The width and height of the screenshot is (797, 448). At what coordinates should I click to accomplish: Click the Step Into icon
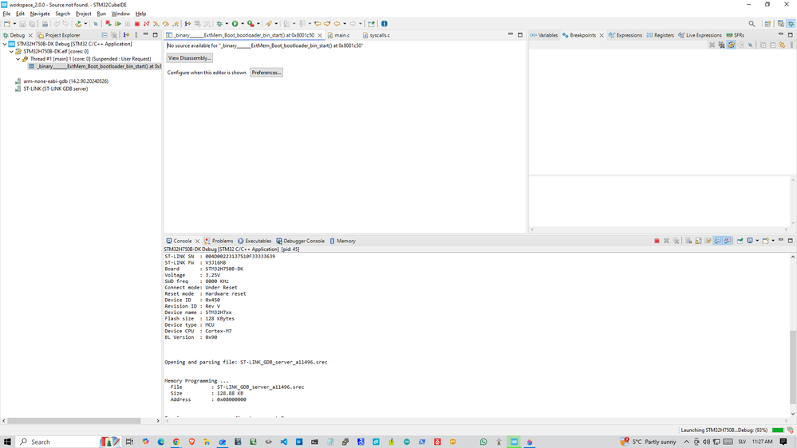click(x=156, y=23)
